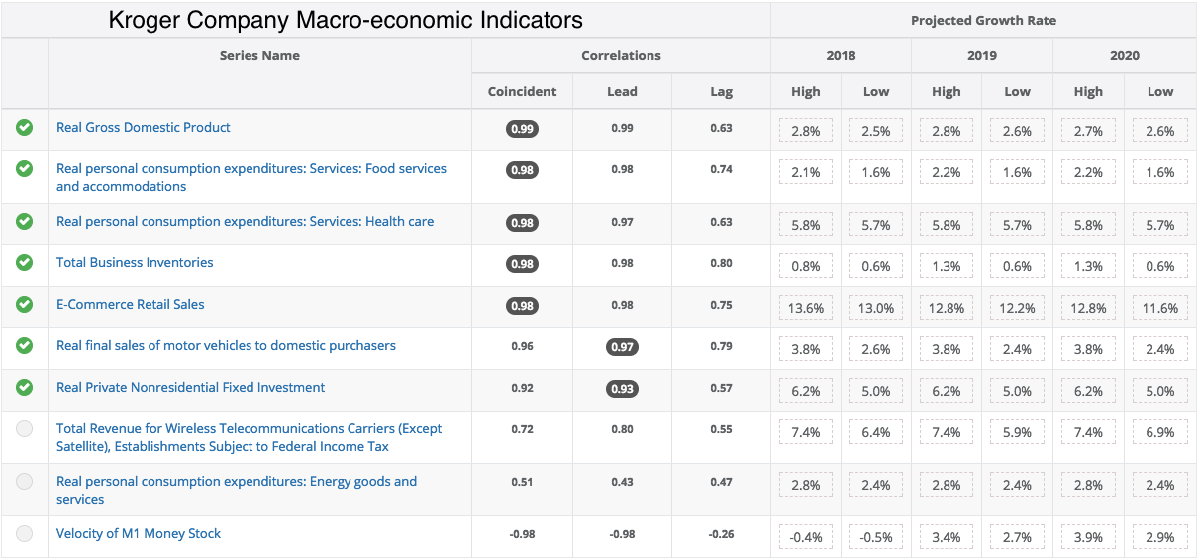Open Services: Health care series link
This screenshot has height=558, width=1199.
(245, 221)
